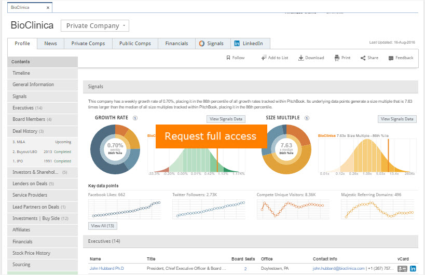Click the Compete Unique Visitors chart

point(293,209)
